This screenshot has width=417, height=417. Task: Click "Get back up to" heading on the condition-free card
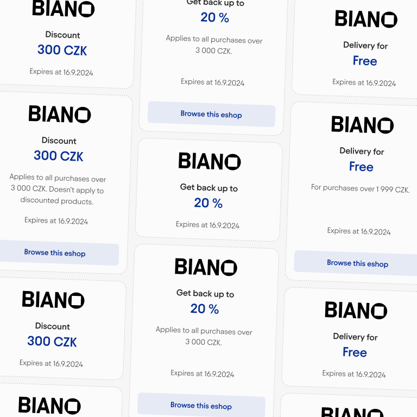pyautogui.click(x=209, y=188)
